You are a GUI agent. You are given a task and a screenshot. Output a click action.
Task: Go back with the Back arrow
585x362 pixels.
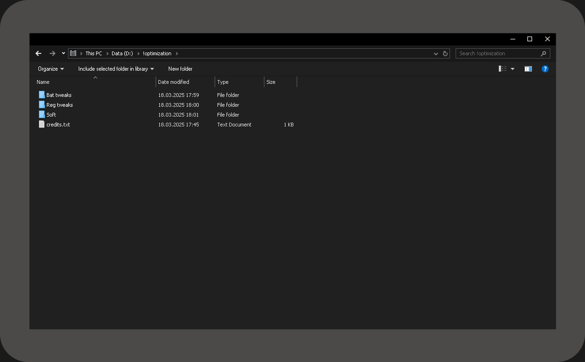tap(39, 54)
